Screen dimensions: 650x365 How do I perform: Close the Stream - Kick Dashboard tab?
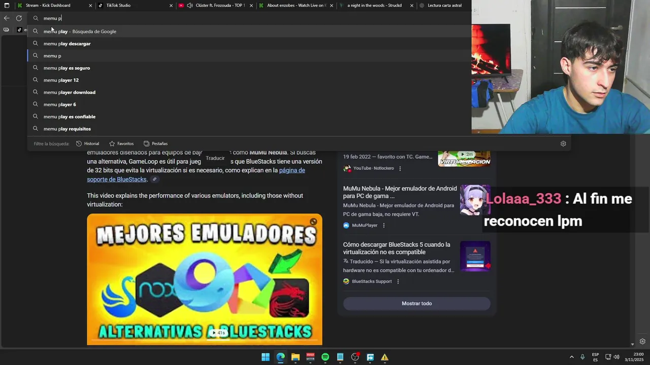(x=90, y=6)
